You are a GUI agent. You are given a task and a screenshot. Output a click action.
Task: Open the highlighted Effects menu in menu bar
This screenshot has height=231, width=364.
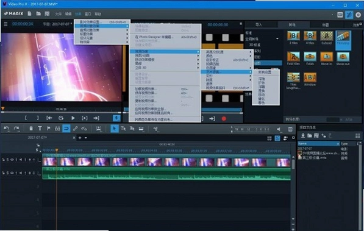(x=78, y=14)
